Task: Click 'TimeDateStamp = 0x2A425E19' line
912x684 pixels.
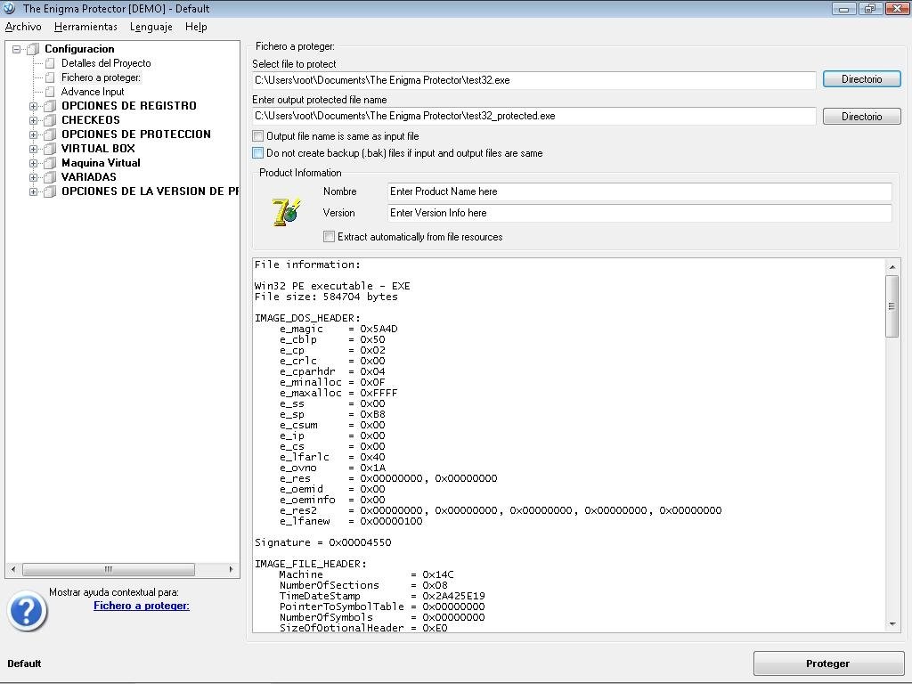Action: 382,596
